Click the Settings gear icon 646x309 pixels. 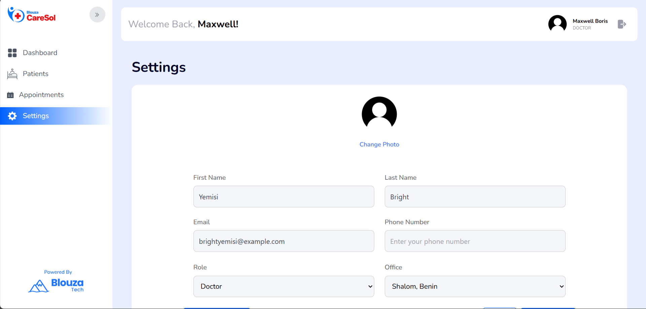tap(12, 116)
